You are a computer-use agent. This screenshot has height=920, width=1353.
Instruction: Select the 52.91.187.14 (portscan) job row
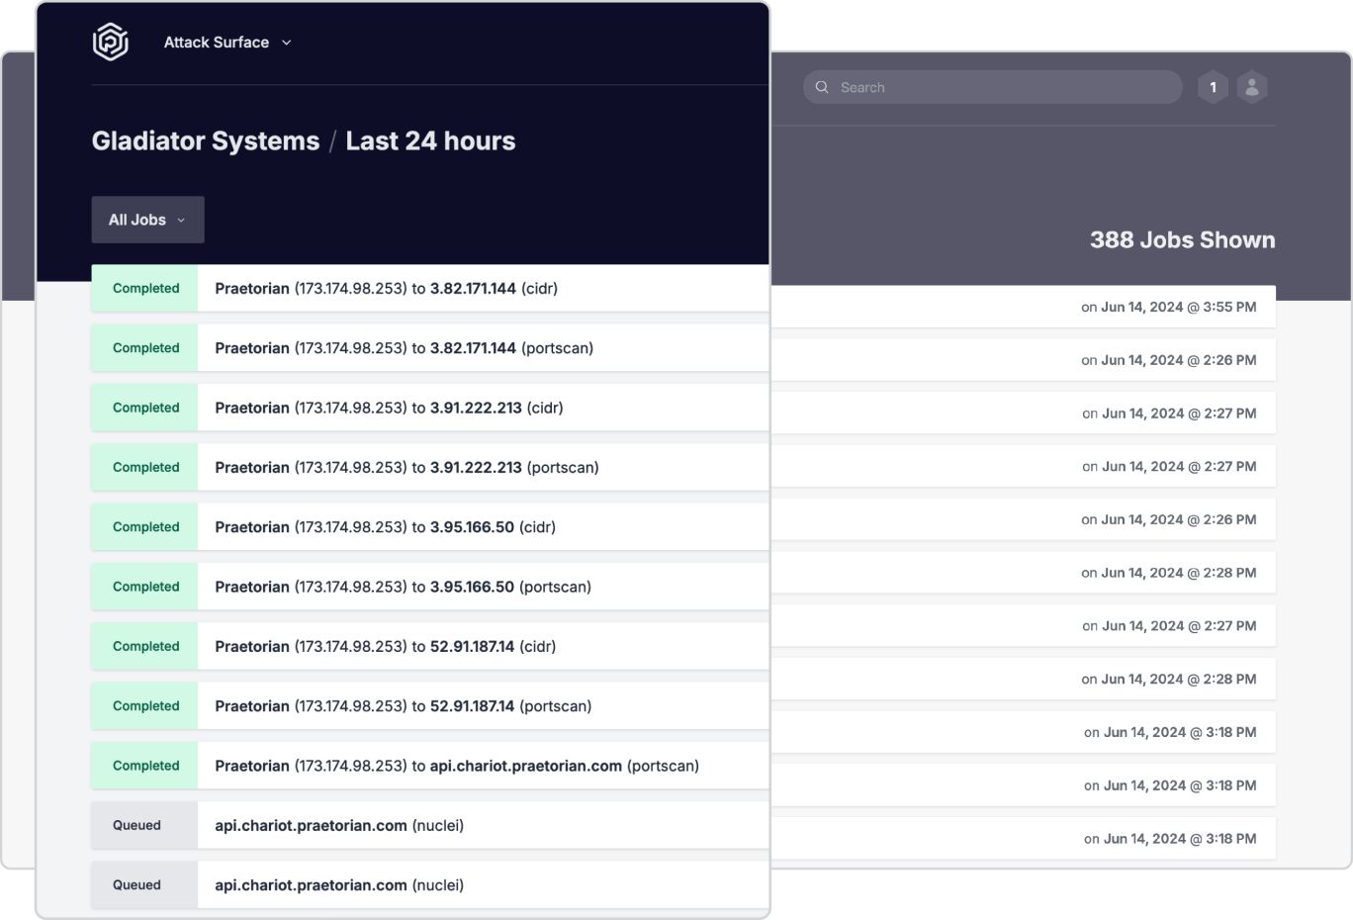pyautogui.click(x=430, y=706)
